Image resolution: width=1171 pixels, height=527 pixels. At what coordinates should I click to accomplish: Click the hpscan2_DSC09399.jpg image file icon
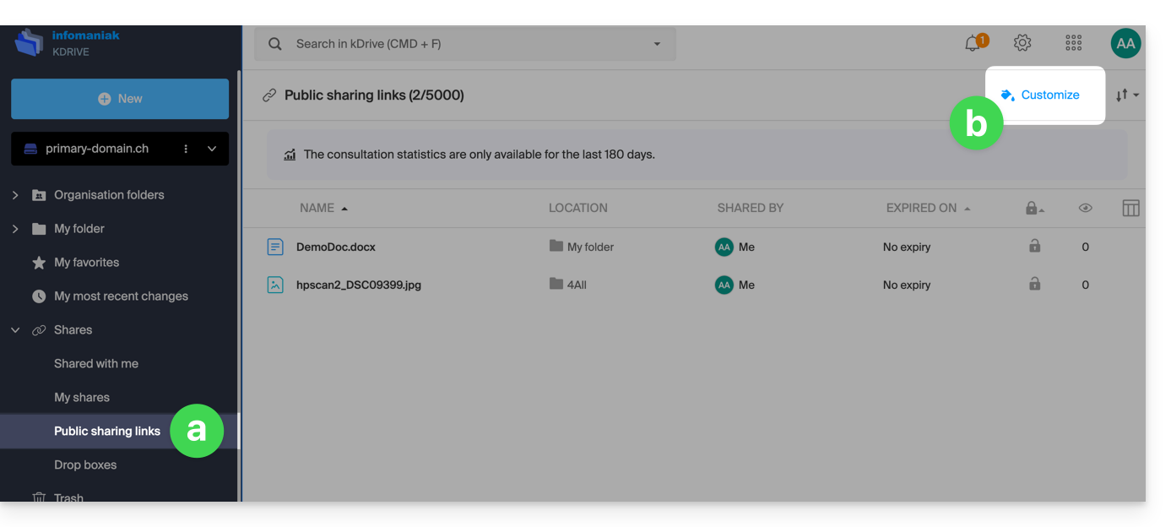(275, 285)
